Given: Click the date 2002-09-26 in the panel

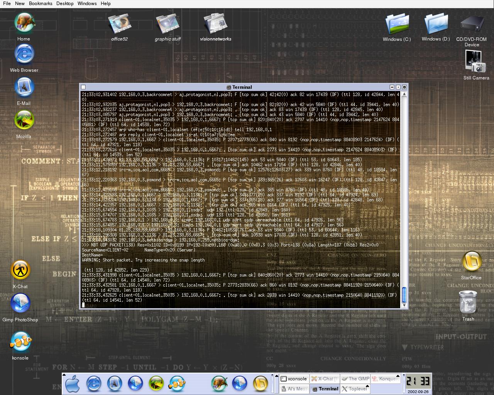Looking at the screenshot, I should coord(418,392).
